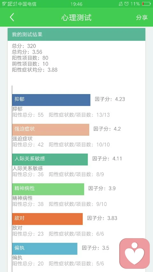This screenshot has width=153, height=272.
Task: Tap the 心理测试 page title
Action: point(76,18)
